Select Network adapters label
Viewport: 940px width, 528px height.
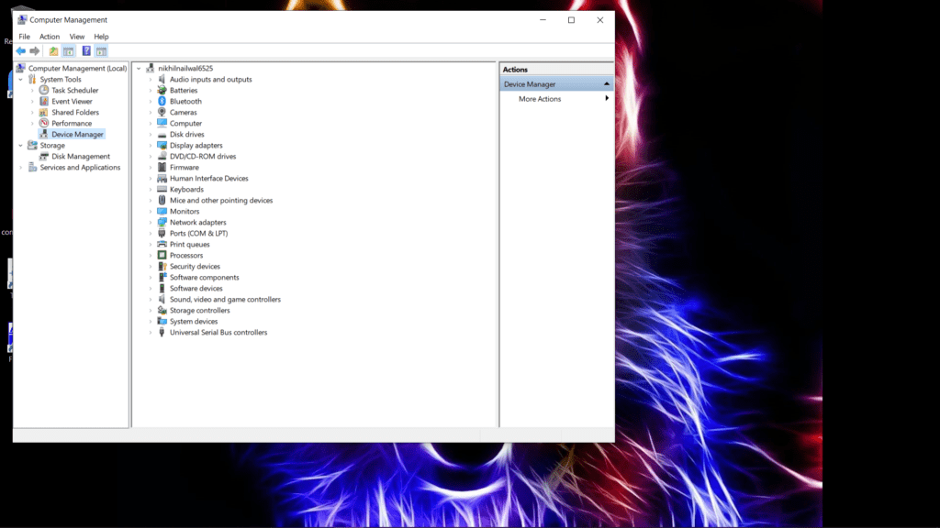pos(198,222)
